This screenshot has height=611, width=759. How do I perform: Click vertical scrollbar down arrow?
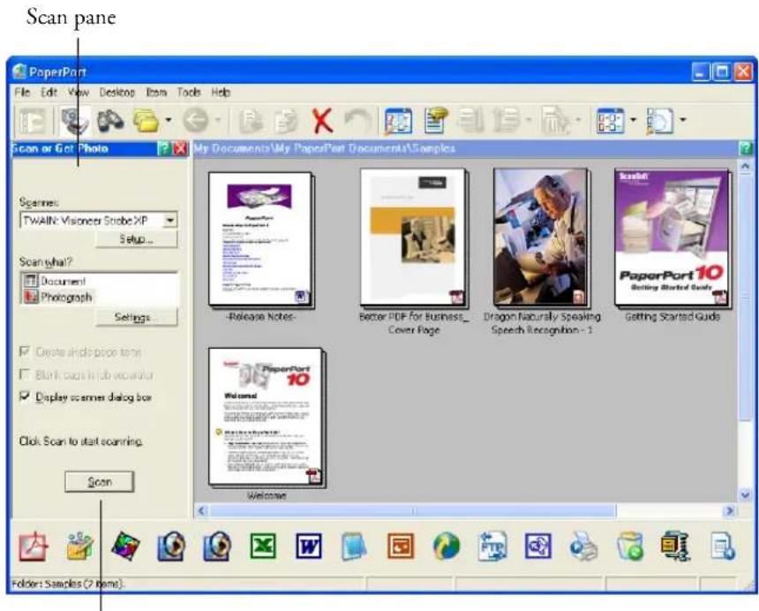tap(746, 494)
